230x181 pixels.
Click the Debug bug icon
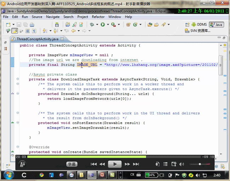pyautogui.click(x=92, y=24)
